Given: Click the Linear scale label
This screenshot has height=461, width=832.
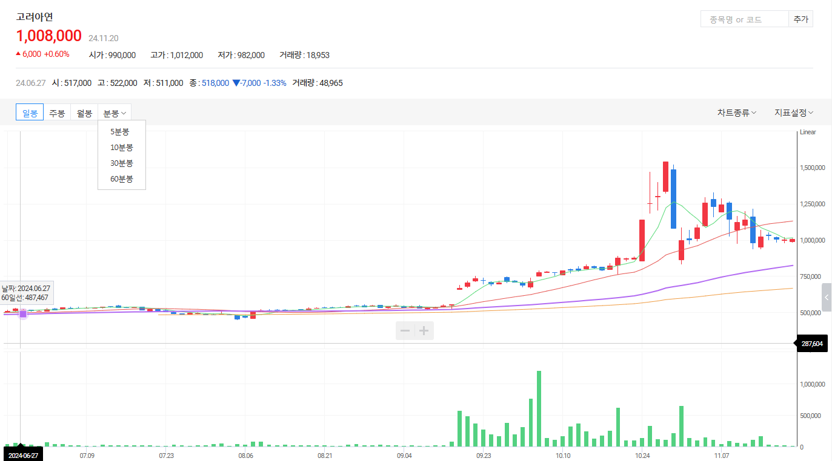Looking at the screenshot, I should [808, 132].
